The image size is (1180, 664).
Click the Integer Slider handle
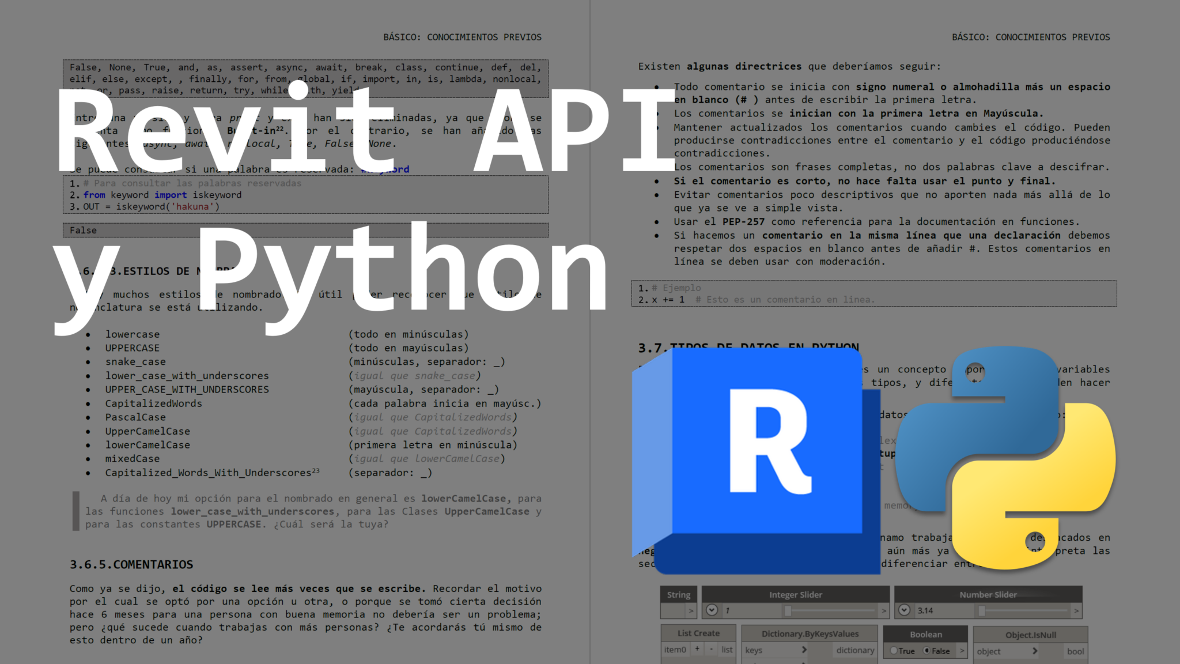[x=788, y=612]
